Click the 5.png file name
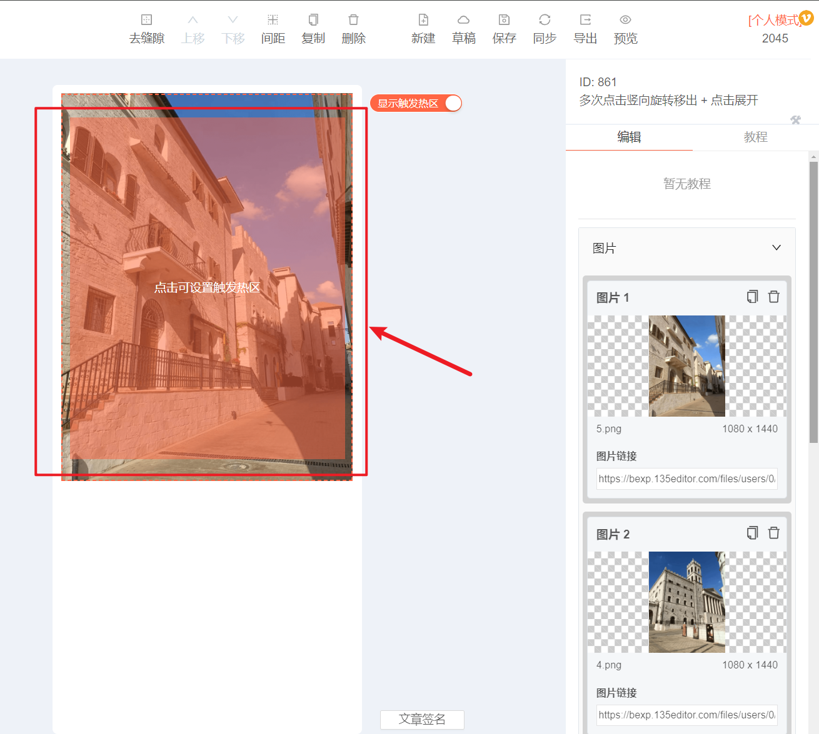 608,429
